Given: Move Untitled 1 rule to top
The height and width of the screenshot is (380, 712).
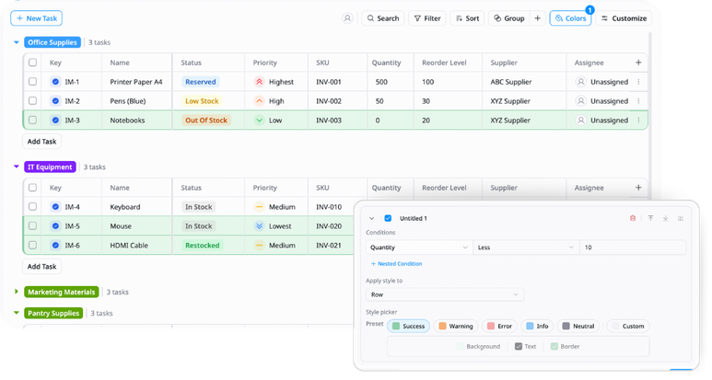Looking at the screenshot, I should pyautogui.click(x=650, y=218).
